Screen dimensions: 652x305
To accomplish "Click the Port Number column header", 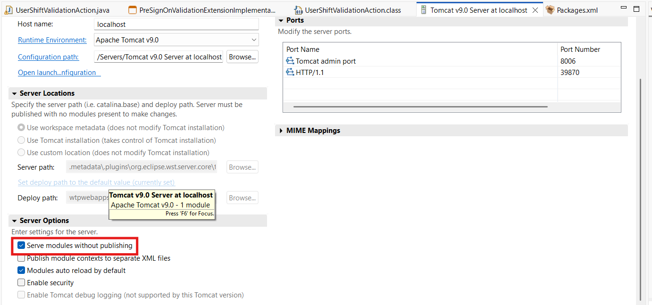I will (589, 49).
